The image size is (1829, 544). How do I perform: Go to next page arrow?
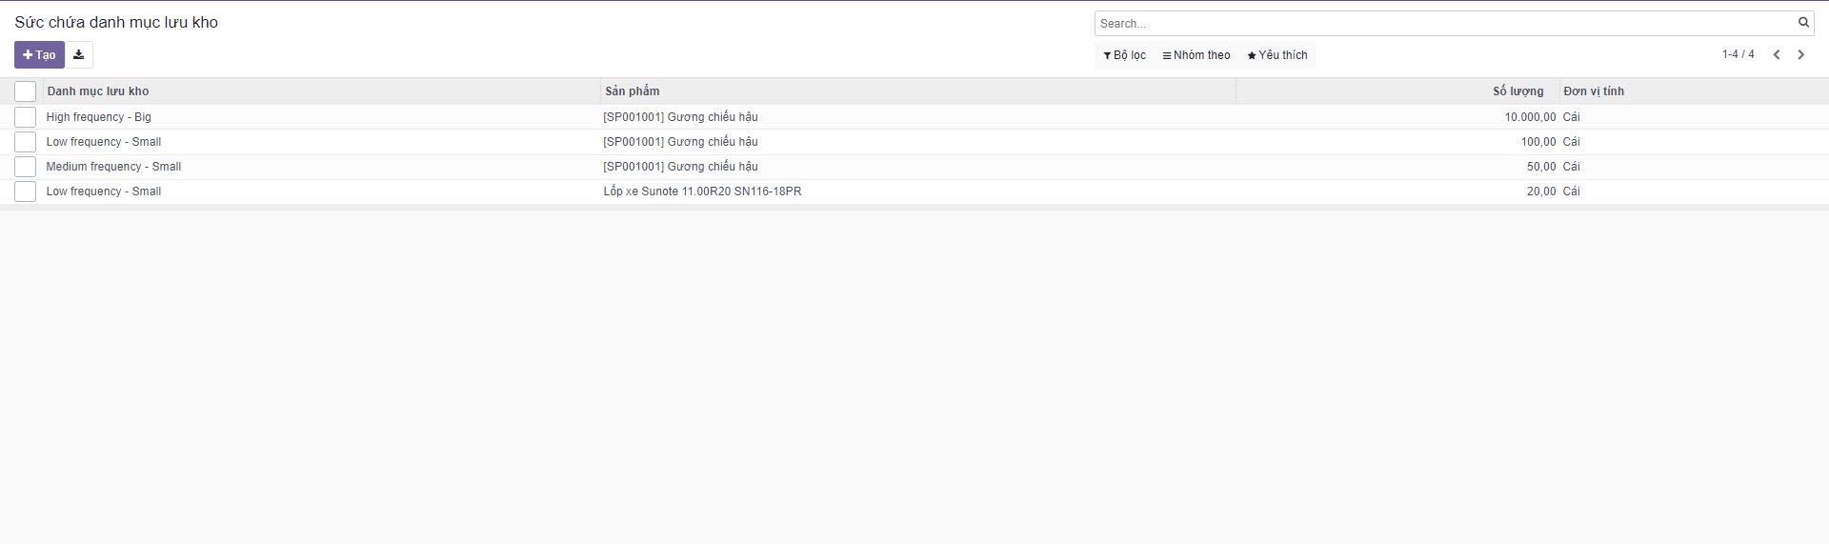1800,55
